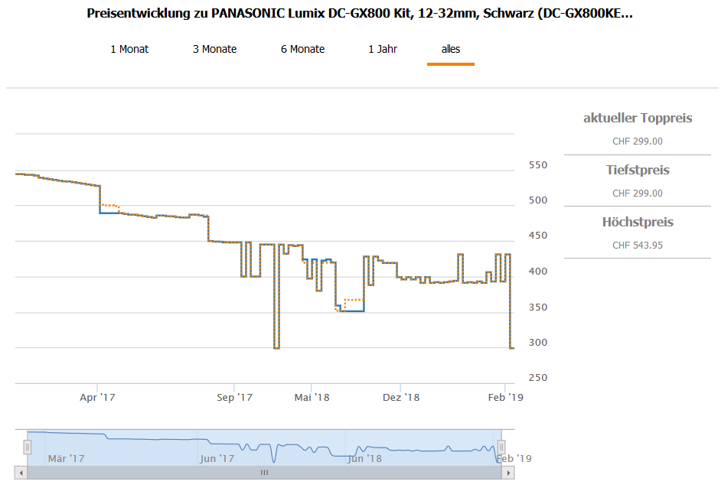Switch to the 3 Monate tab
This screenshot has height=488, width=721.
tap(214, 49)
